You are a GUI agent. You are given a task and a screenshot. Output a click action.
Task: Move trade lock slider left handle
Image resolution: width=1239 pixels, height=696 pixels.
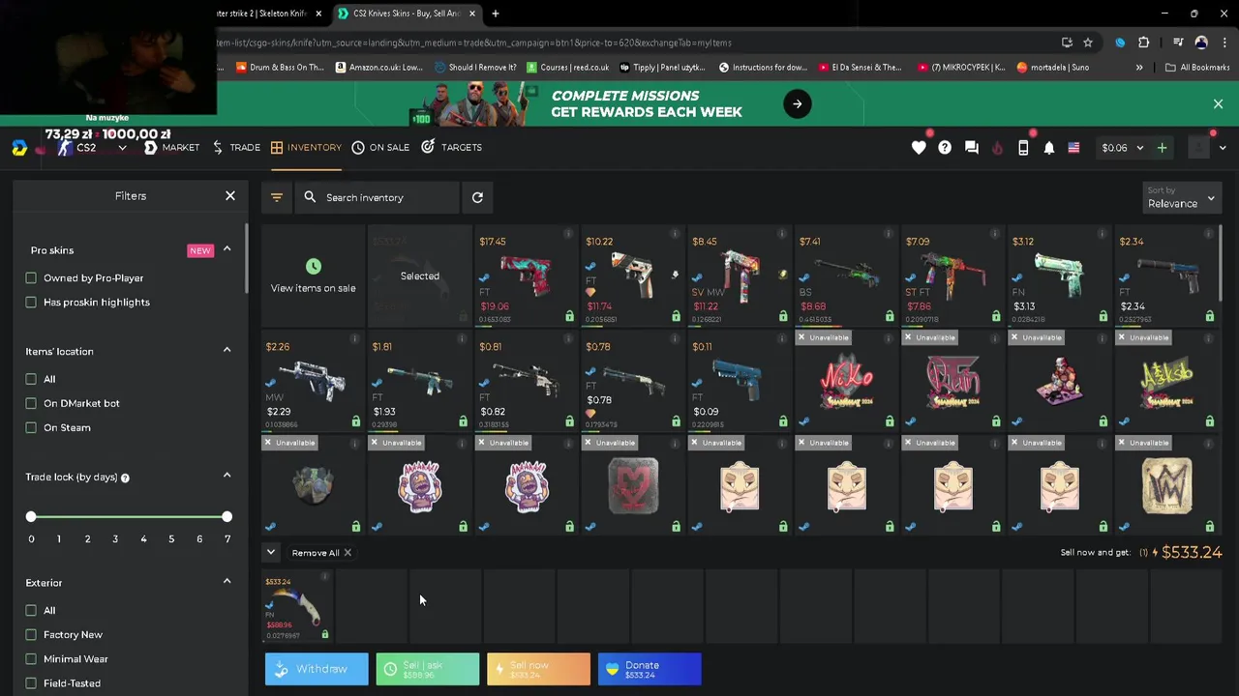[x=31, y=517]
